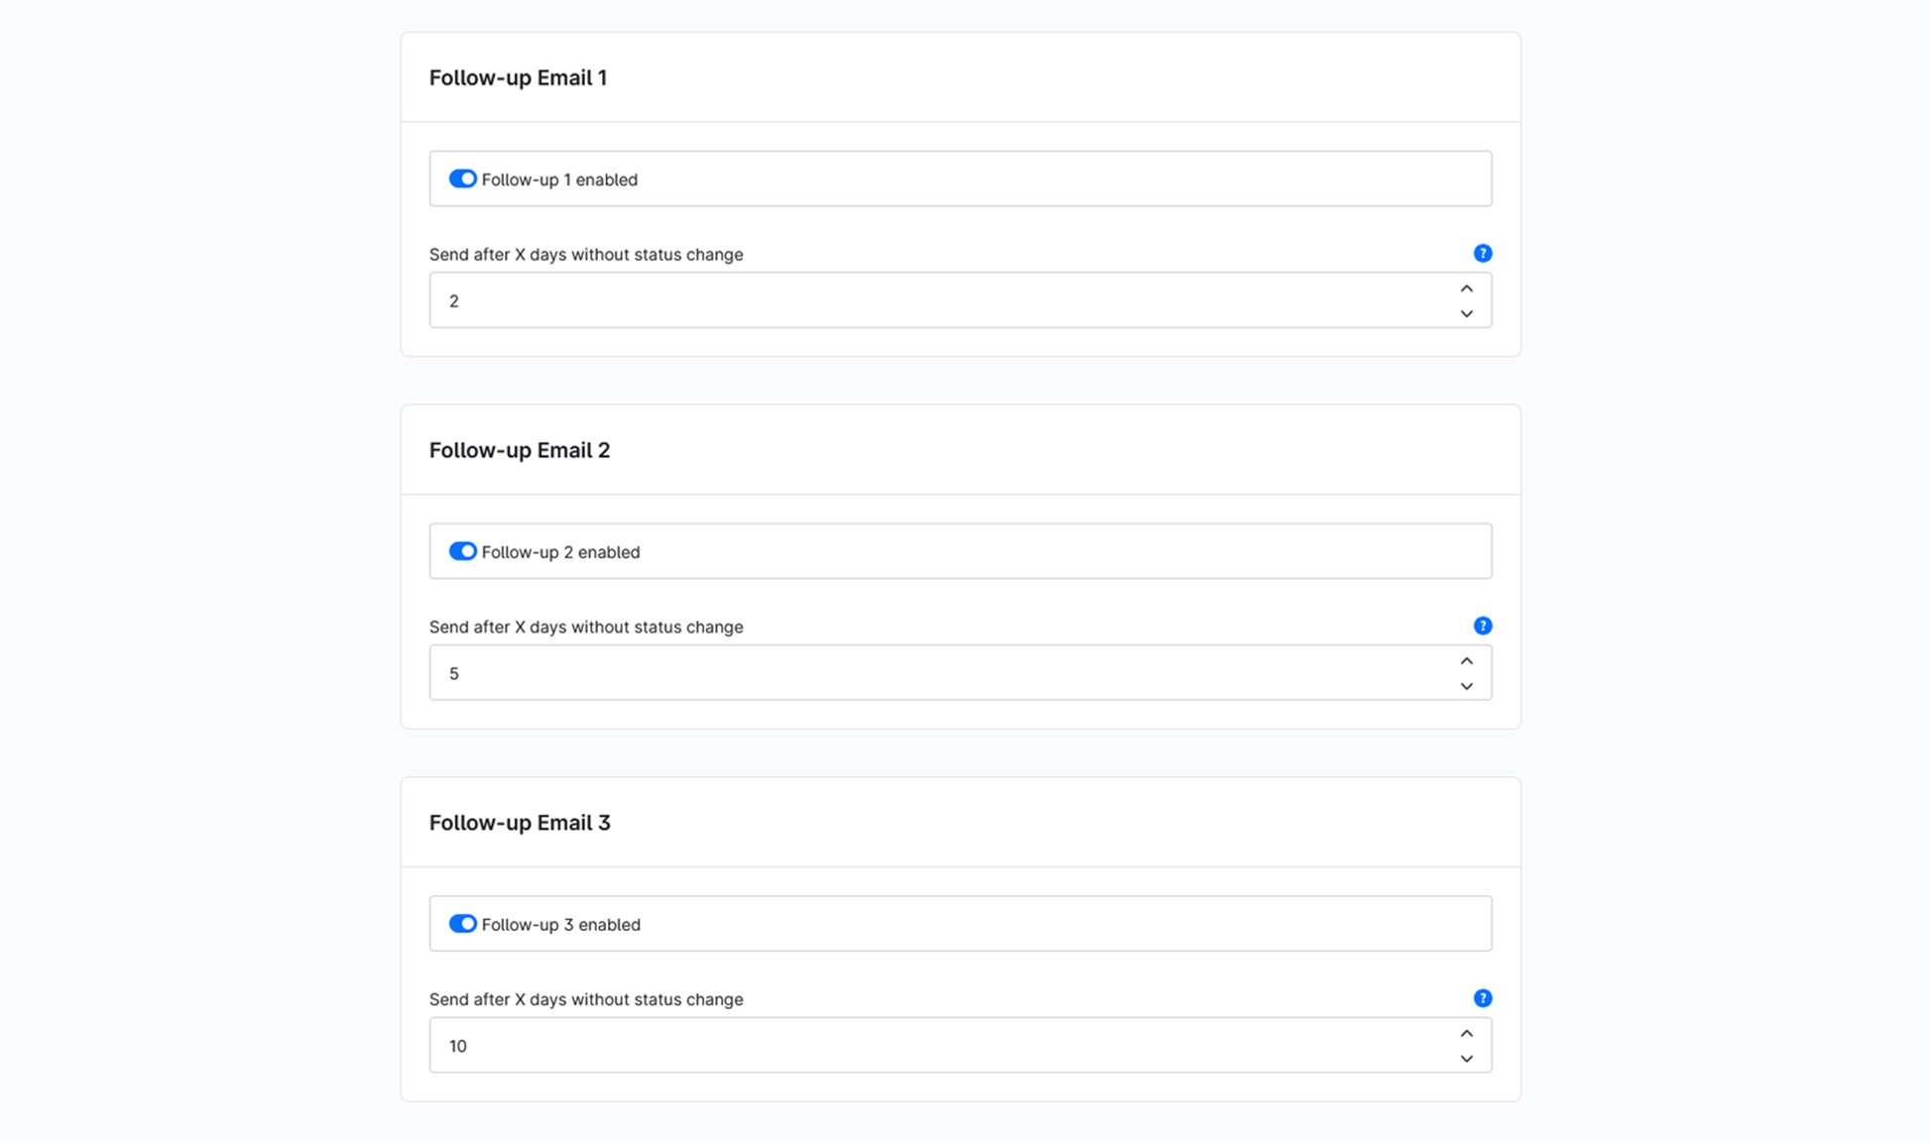Image resolution: width=1929 pixels, height=1143 pixels.
Task: Toggle the Follow-up 1 enabled switch
Action: [462, 178]
